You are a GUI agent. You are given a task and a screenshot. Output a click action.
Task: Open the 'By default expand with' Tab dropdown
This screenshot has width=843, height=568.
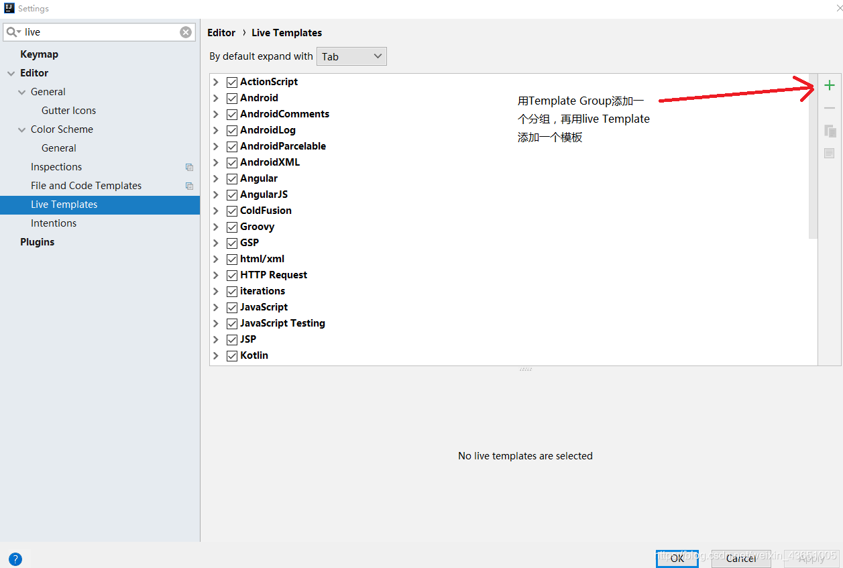point(351,56)
